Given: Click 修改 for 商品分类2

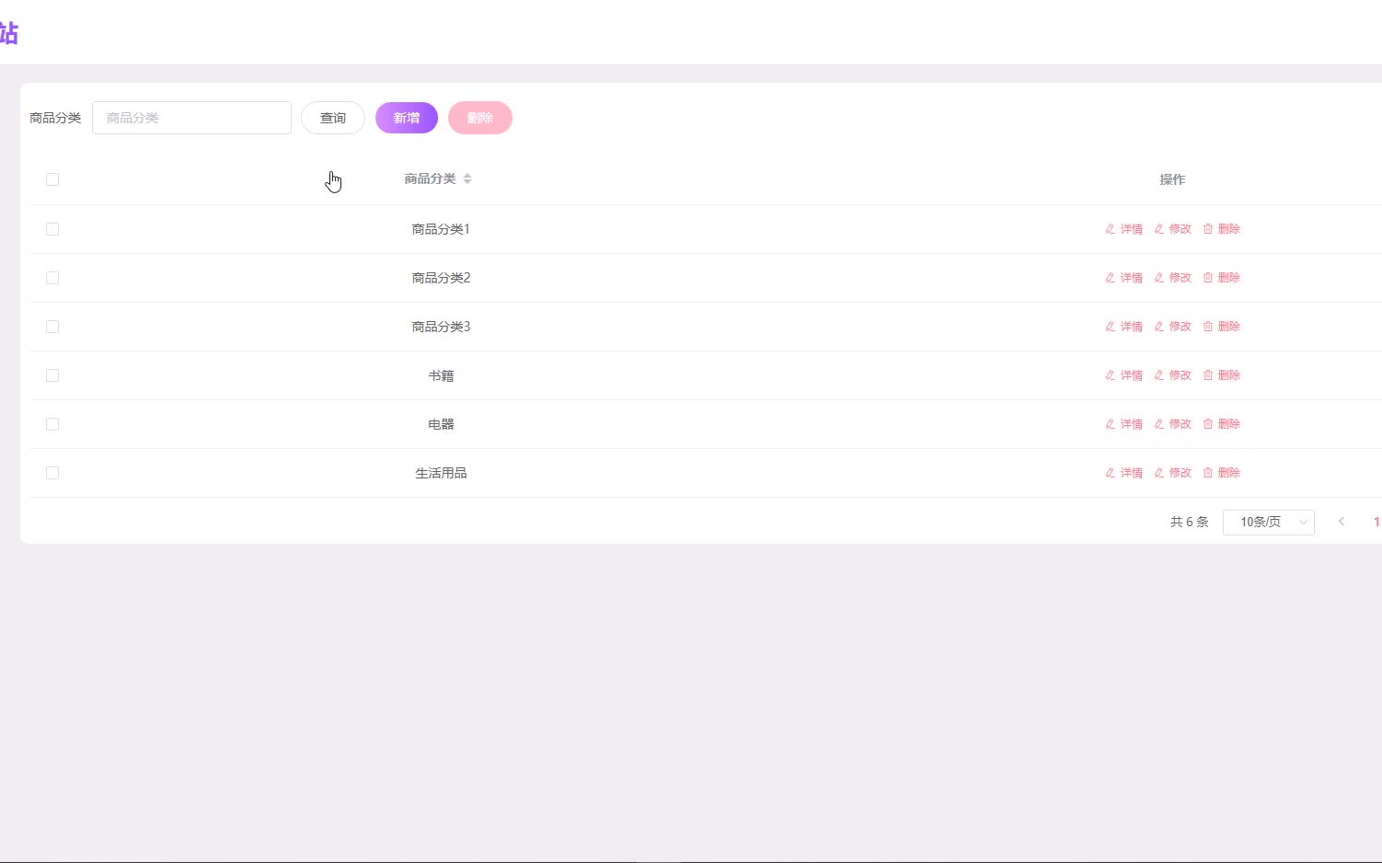Looking at the screenshot, I should click(1173, 278).
